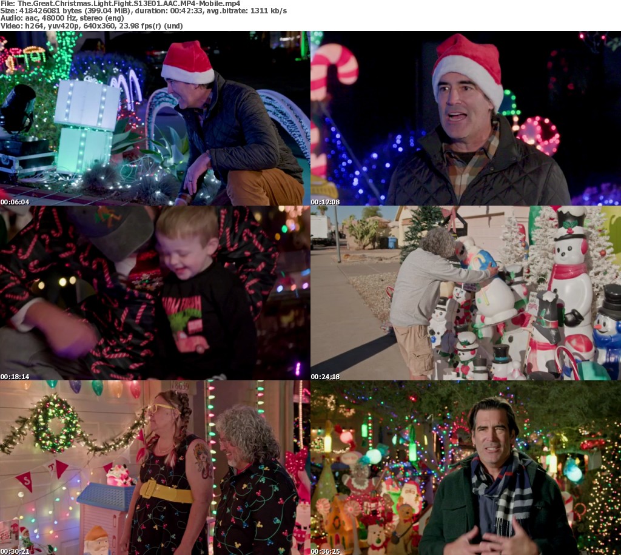Viewport: 621px width, 555px height.
Task: Select the daytime snowman collection thumbnail
Action: (x=465, y=292)
